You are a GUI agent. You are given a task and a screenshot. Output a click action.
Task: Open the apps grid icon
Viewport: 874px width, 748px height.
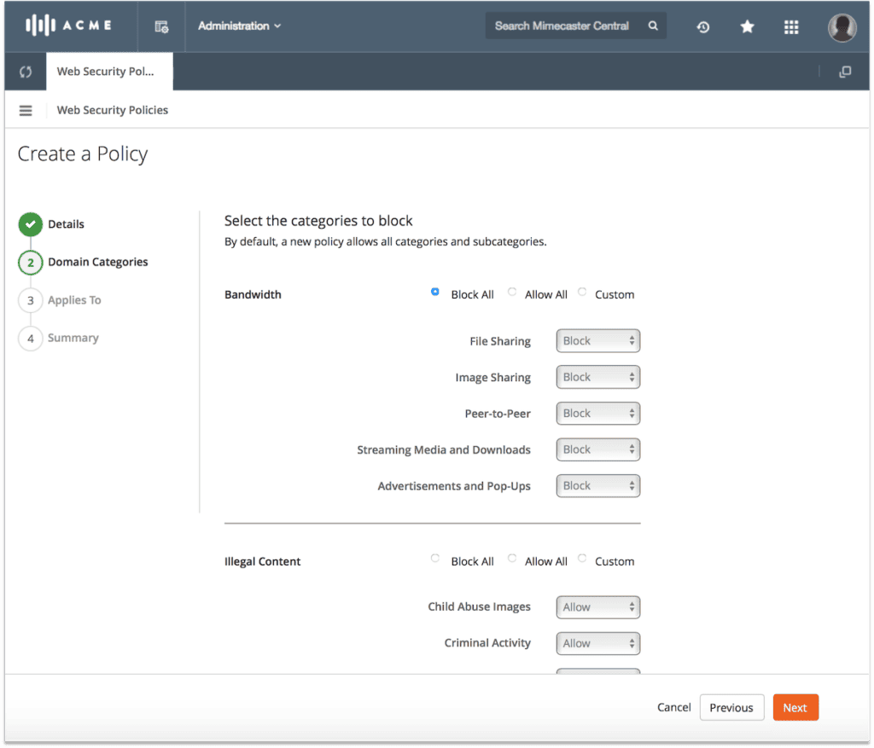pos(791,26)
